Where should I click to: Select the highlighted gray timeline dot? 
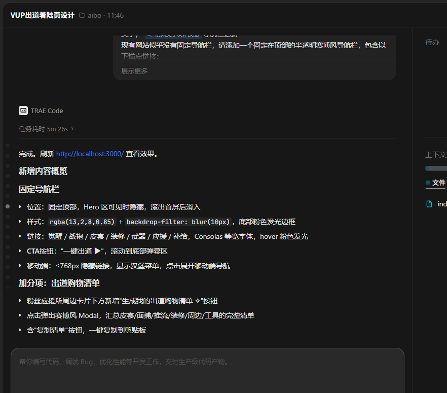8,206
